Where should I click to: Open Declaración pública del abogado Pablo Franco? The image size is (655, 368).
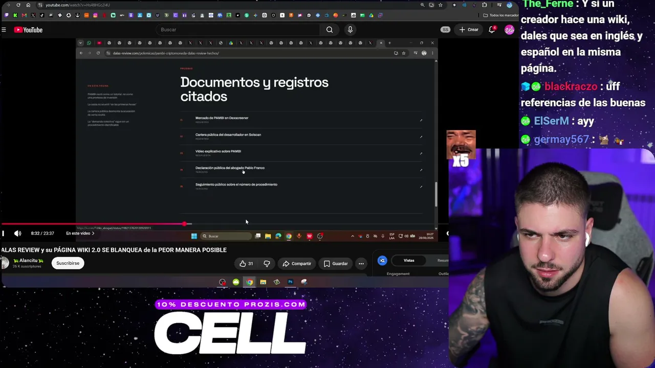(x=230, y=168)
